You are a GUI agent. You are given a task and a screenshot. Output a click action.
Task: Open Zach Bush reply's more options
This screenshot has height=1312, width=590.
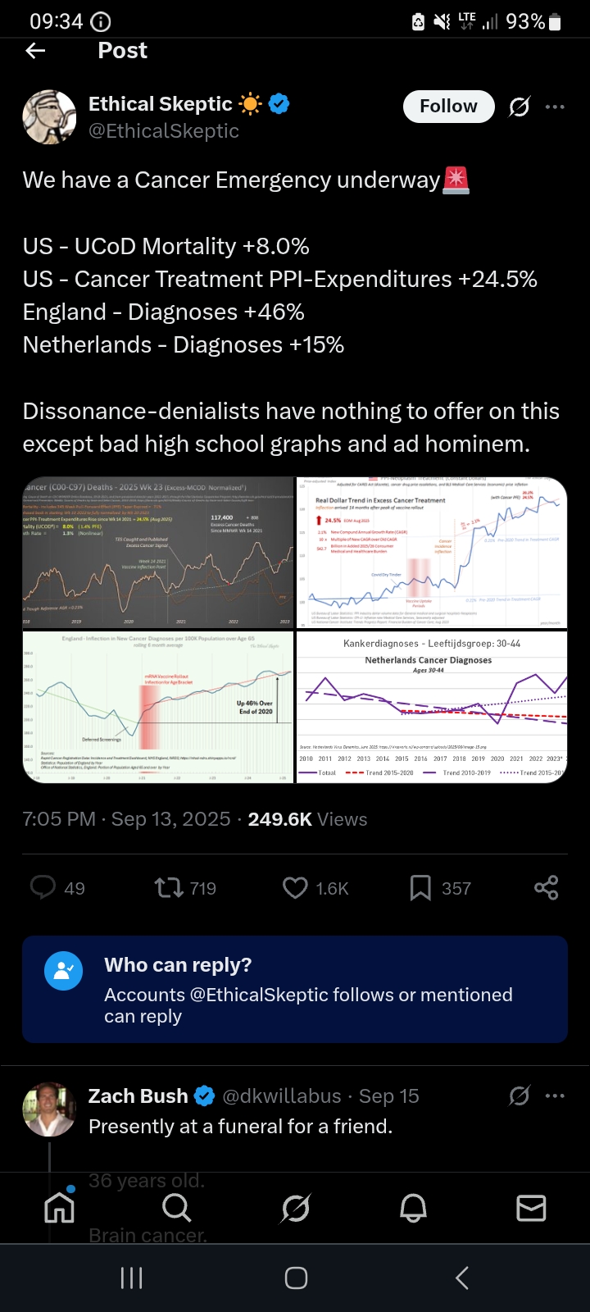pyautogui.click(x=555, y=1096)
